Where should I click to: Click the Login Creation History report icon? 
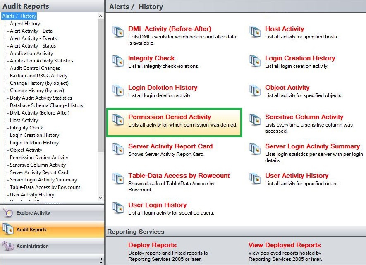coord(255,61)
